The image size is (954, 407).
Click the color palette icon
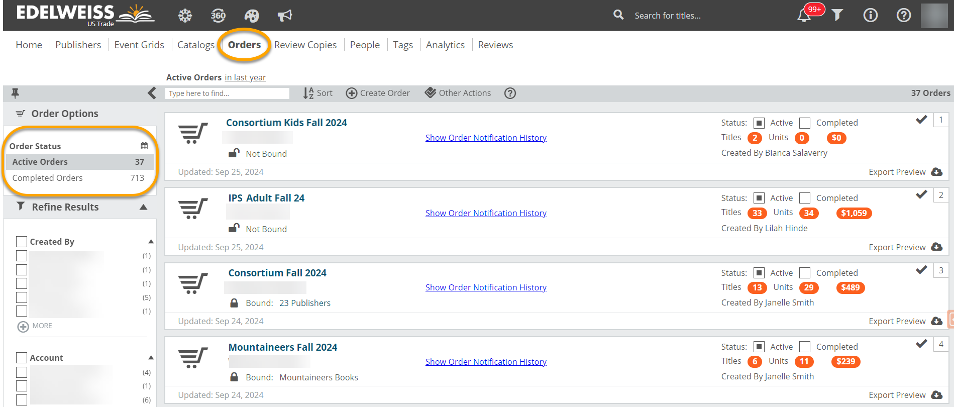click(x=252, y=16)
